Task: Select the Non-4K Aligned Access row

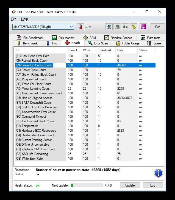Action: coord(85,98)
